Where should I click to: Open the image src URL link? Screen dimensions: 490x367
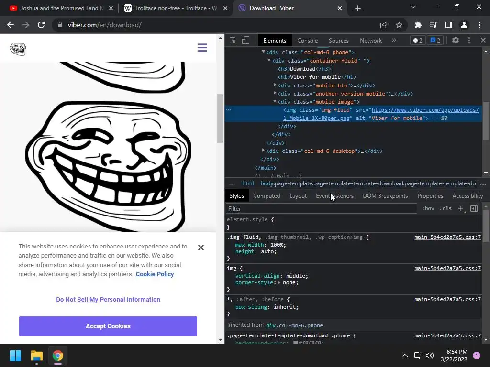pyautogui.click(x=425, y=110)
